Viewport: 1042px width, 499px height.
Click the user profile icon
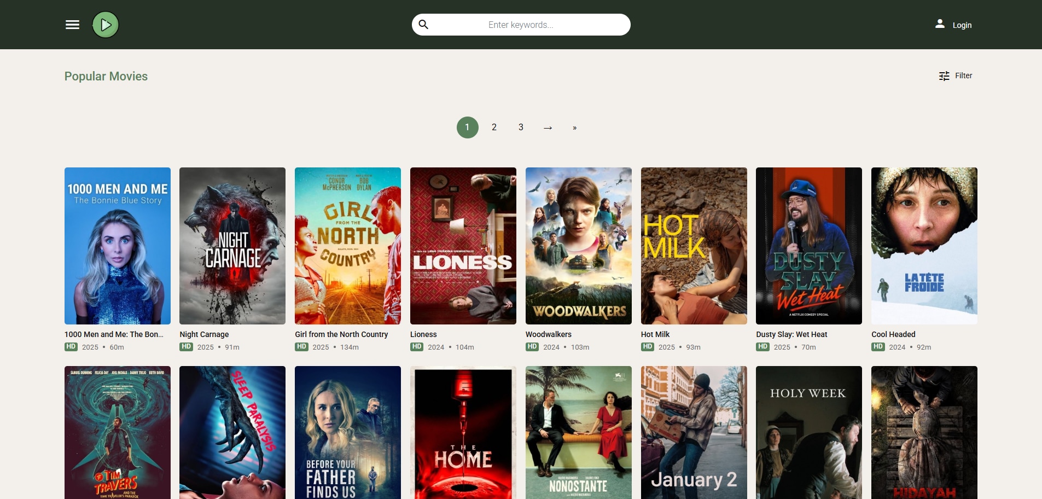click(940, 24)
